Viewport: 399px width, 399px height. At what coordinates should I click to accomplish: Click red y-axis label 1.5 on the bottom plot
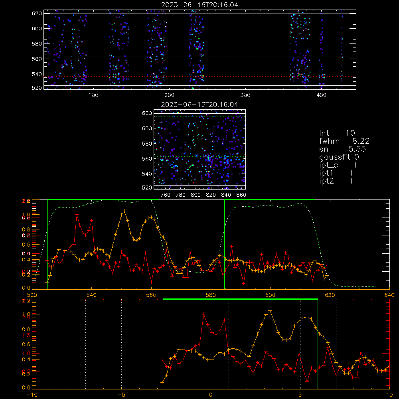point(27,336)
